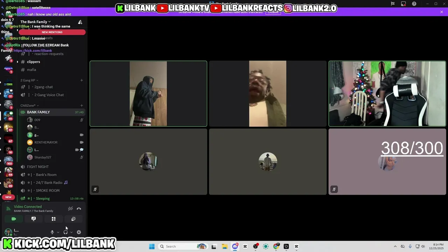Join the Bank's Room voice channel
Screen dimensions: 448x252
click(x=52, y=175)
